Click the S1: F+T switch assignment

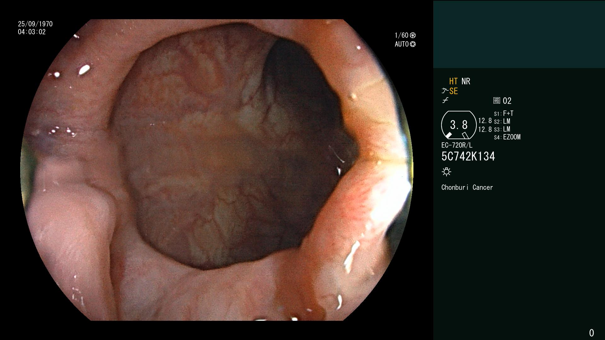click(504, 113)
